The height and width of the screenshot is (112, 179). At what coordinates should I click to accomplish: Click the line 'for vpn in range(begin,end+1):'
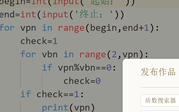(x=79, y=28)
